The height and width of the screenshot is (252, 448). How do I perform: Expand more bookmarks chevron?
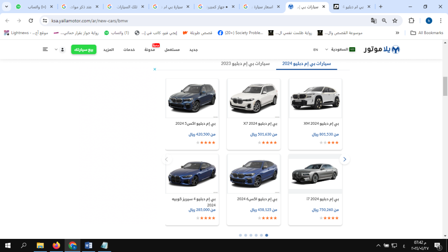pyautogui.click(x=397, y=33)
